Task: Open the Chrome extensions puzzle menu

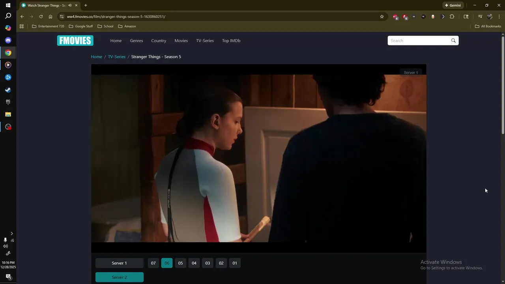Action: click(x=452, y=17)
